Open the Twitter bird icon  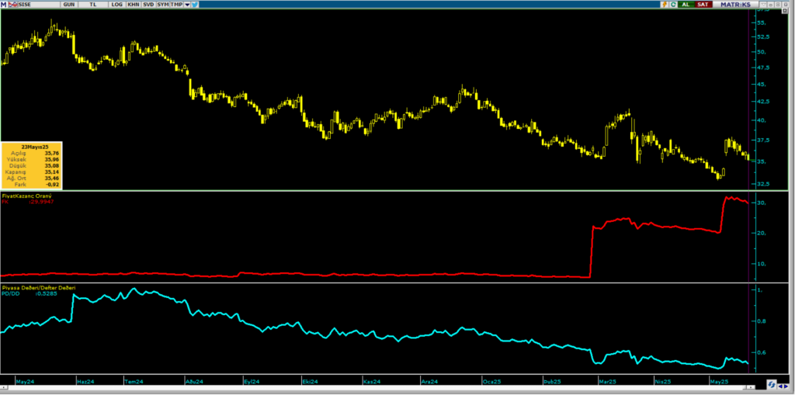click(194, 5)
